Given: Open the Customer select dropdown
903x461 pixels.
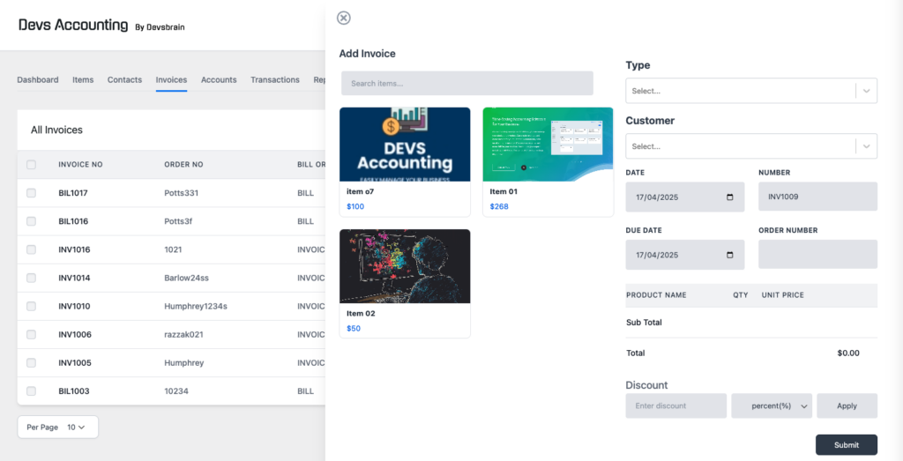Looking at the screenshot, I should tap(751, 146).
